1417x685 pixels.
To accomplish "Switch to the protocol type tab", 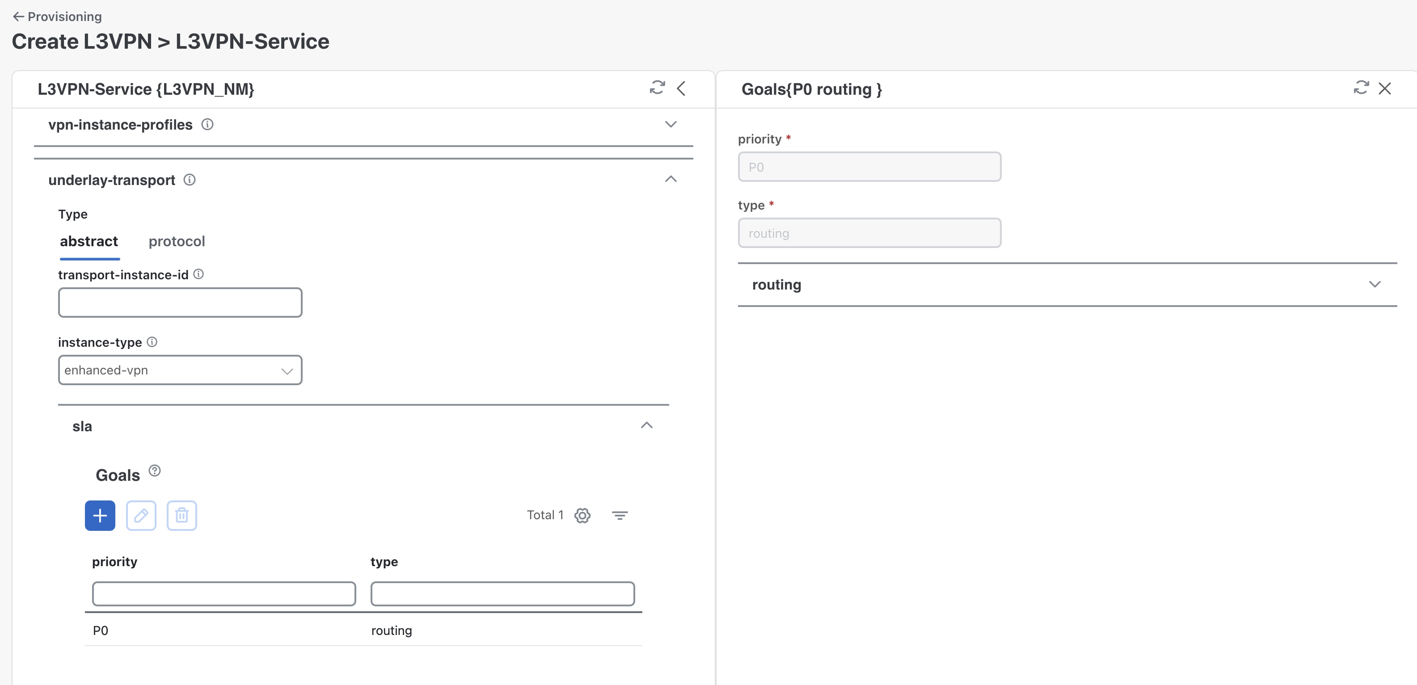I will point(177,241).
